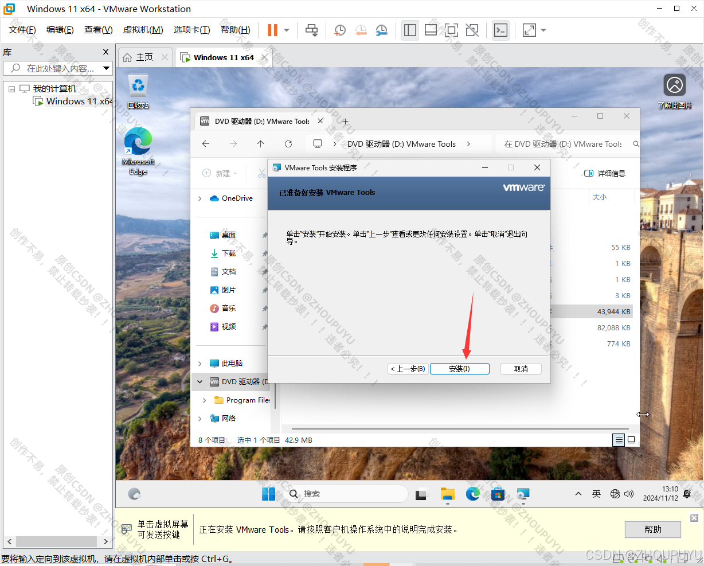Open the 选项卡(T) menu
704x566 pixels.
click(191, 30)
